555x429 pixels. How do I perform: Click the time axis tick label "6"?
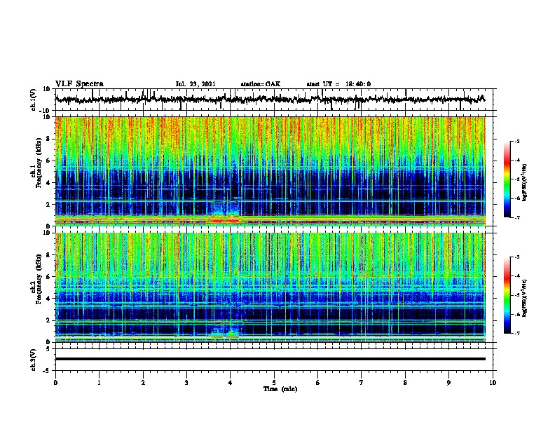pos(318,382)
